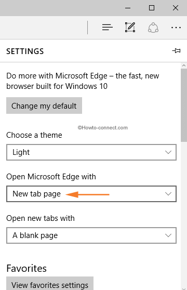187x290 pixels.
Task: Click the scrollbar down arrow
Action: (184, 288)
